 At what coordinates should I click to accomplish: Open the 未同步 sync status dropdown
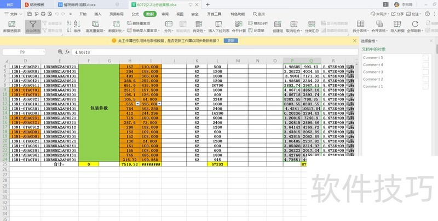379,14
